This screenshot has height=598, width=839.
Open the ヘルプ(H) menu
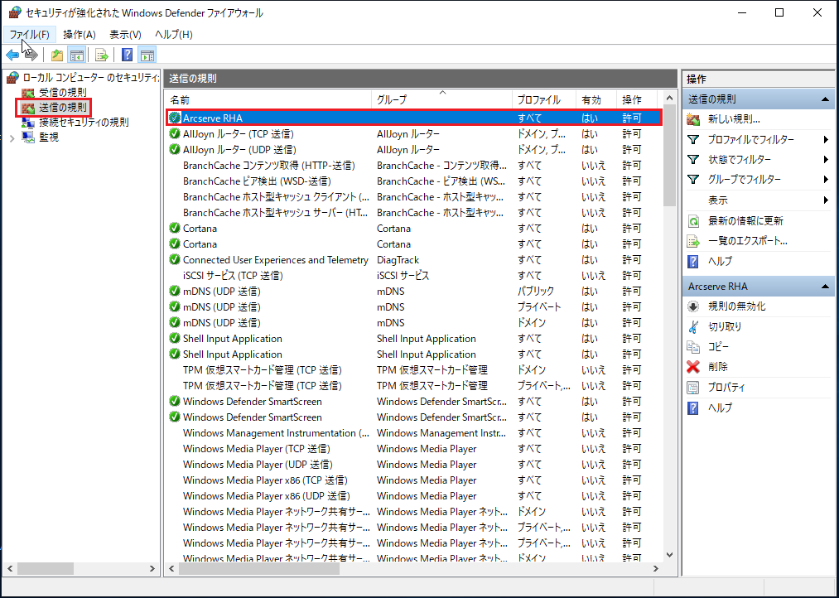tap(173, 35)
